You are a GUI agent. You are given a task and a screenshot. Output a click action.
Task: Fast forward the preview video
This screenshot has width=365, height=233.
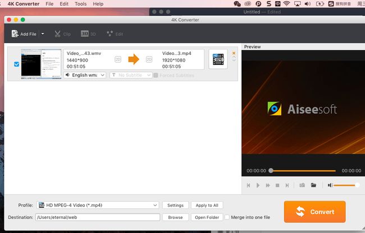click(x=268, y=185)
